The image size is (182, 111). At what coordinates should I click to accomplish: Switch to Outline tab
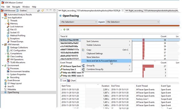[22, 11]
